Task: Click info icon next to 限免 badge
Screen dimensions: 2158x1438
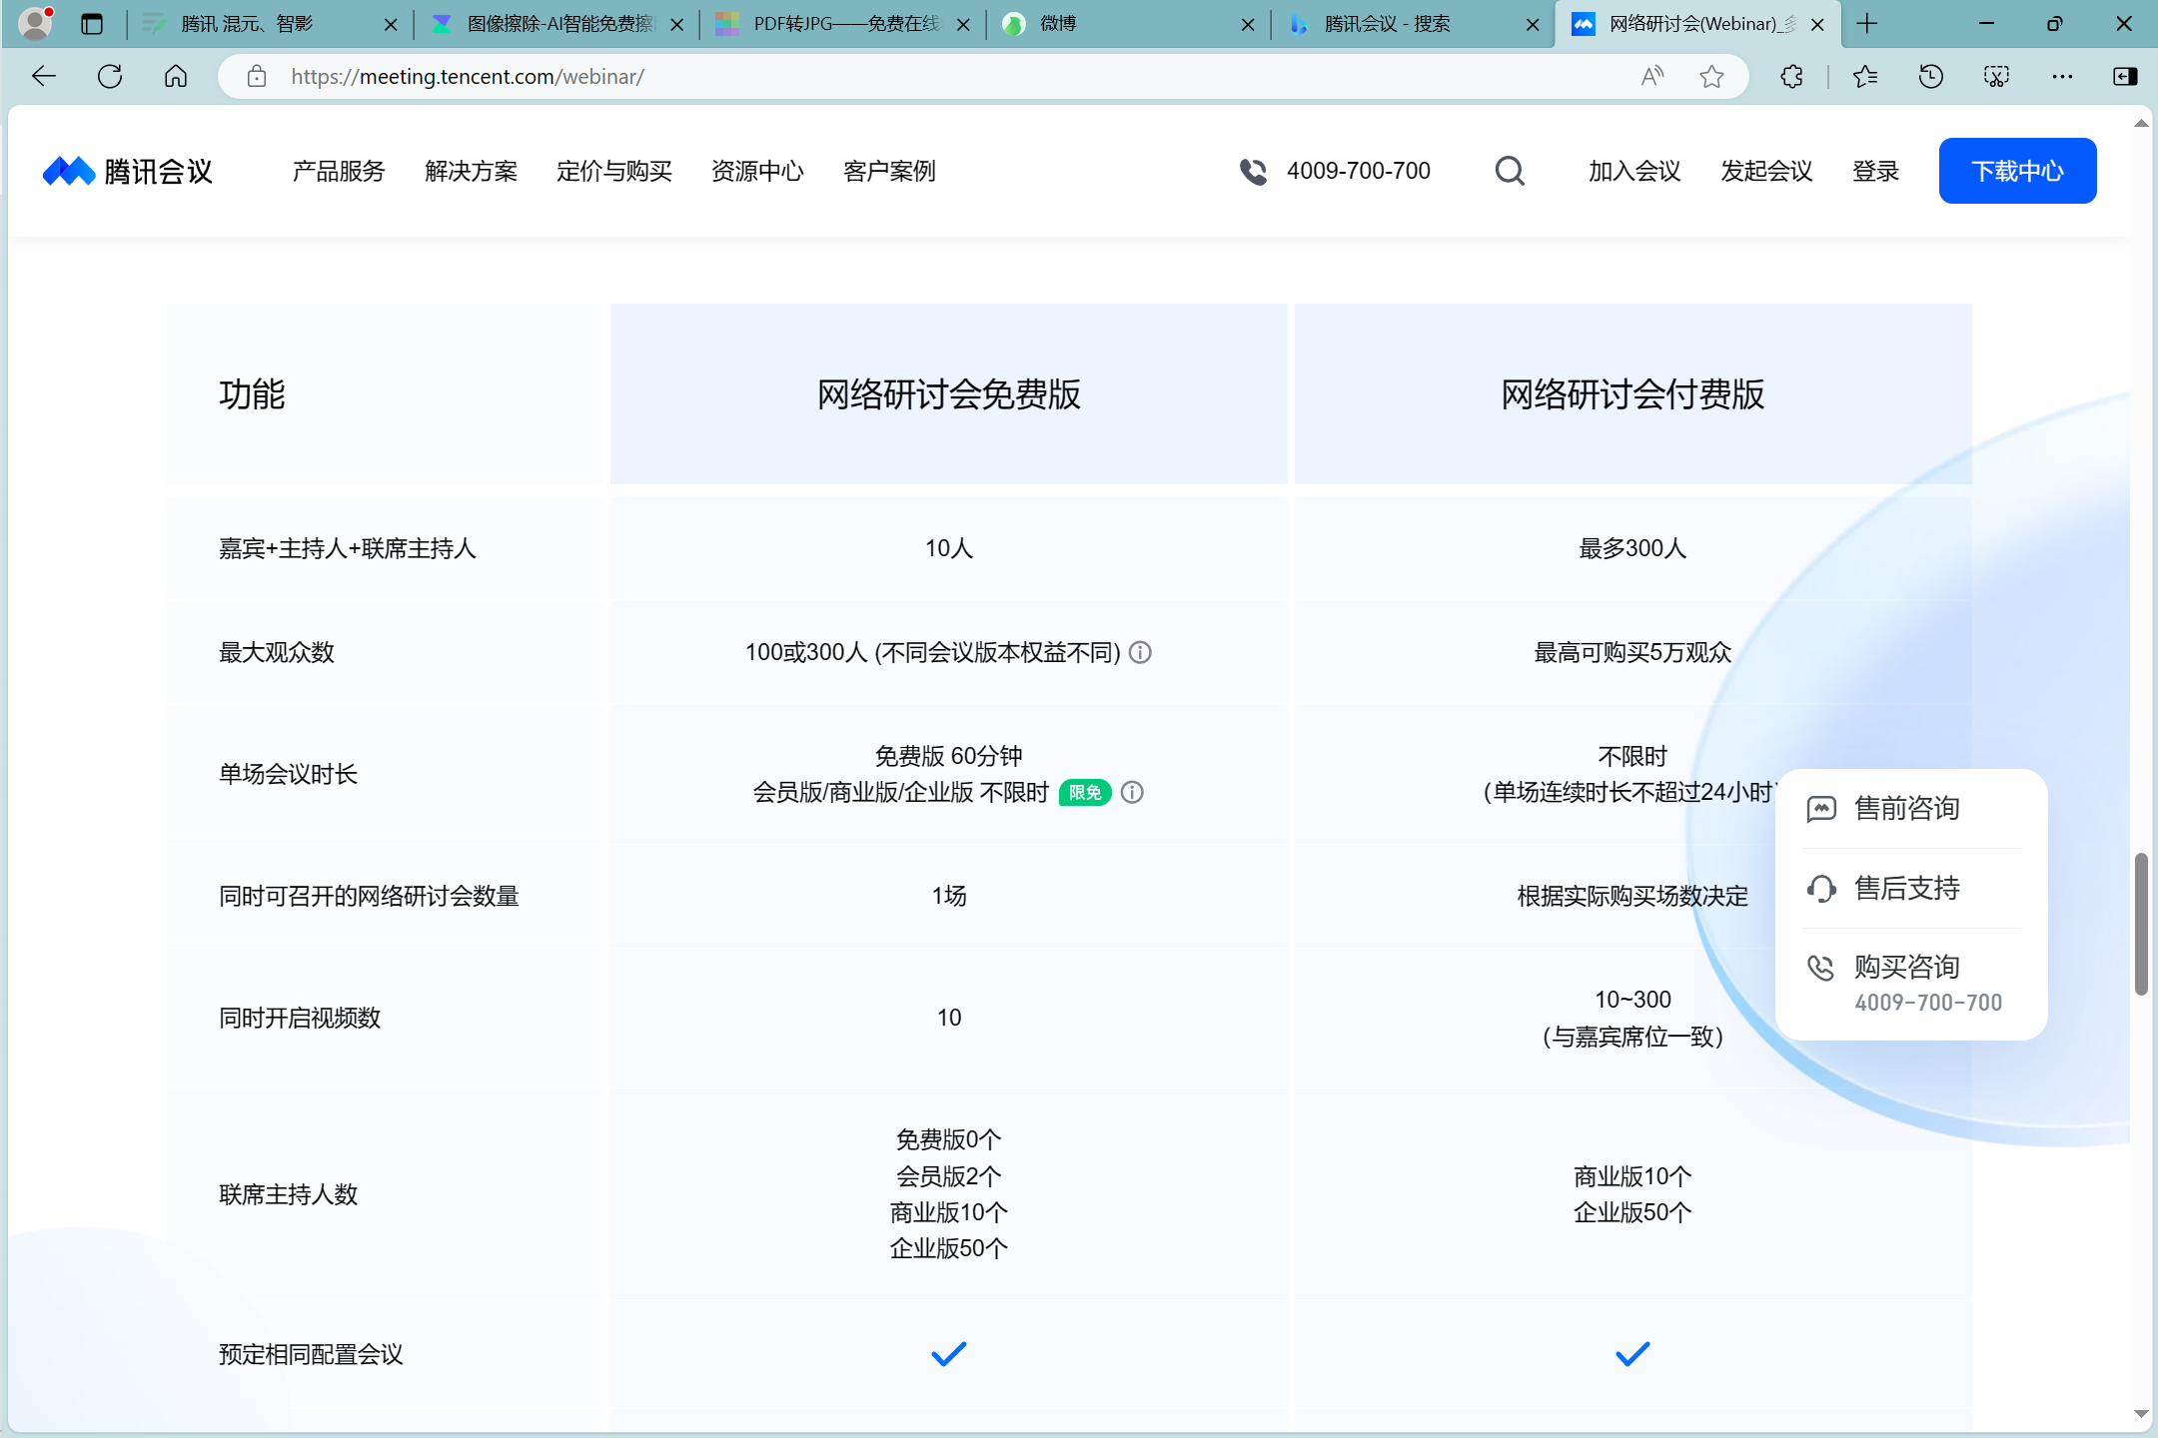Action: (1132, 792)
